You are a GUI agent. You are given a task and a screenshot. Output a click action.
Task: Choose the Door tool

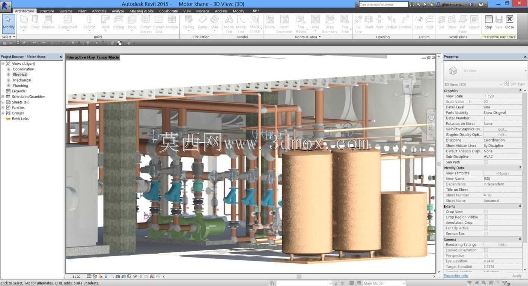point(35,22)
